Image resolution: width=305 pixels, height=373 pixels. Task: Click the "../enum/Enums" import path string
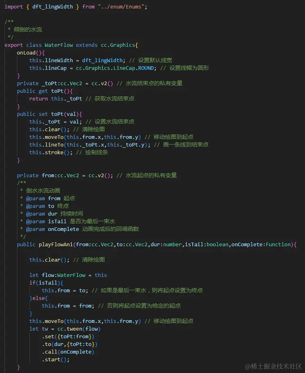point(121,6)
